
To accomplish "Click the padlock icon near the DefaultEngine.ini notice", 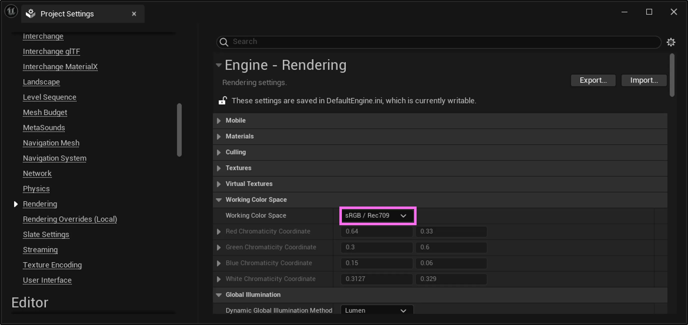I will (x=222, y=101).
